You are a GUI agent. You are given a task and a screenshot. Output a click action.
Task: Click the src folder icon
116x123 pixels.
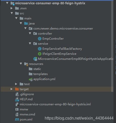17,13
